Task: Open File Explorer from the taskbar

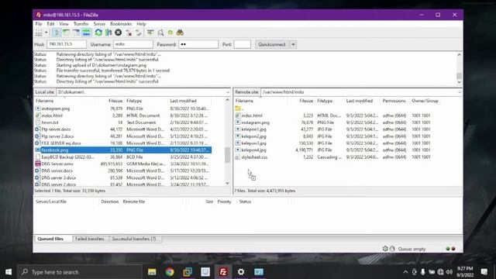Action: click(x=152, y=272)
